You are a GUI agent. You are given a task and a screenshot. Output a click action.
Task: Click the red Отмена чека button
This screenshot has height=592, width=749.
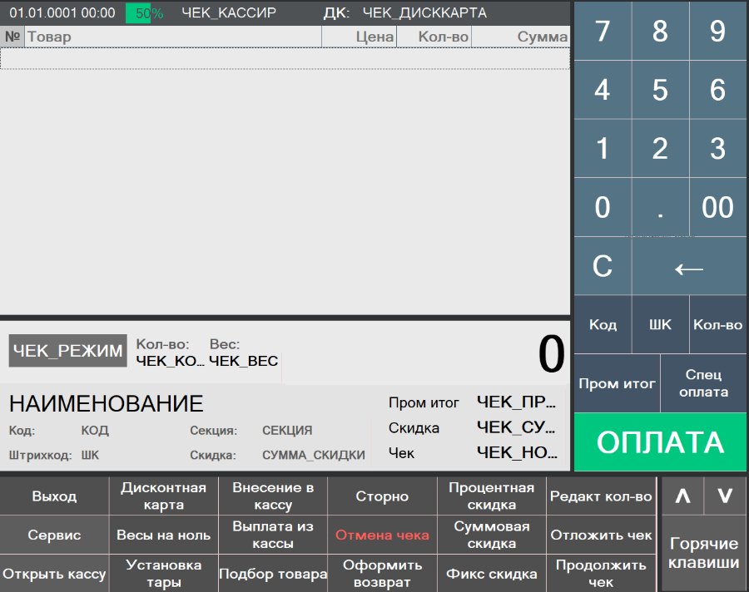pos(382,535)
